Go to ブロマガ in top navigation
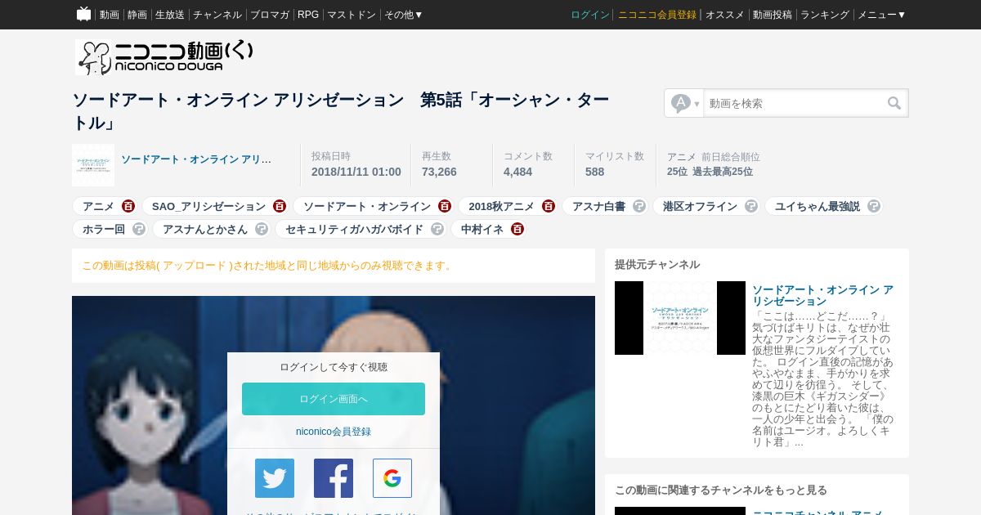The height and width of the screenshot is (515, 981). pyautogui.click(x=270, y=15)
